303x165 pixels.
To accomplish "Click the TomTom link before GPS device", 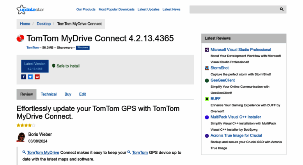I will pos(140,153).
